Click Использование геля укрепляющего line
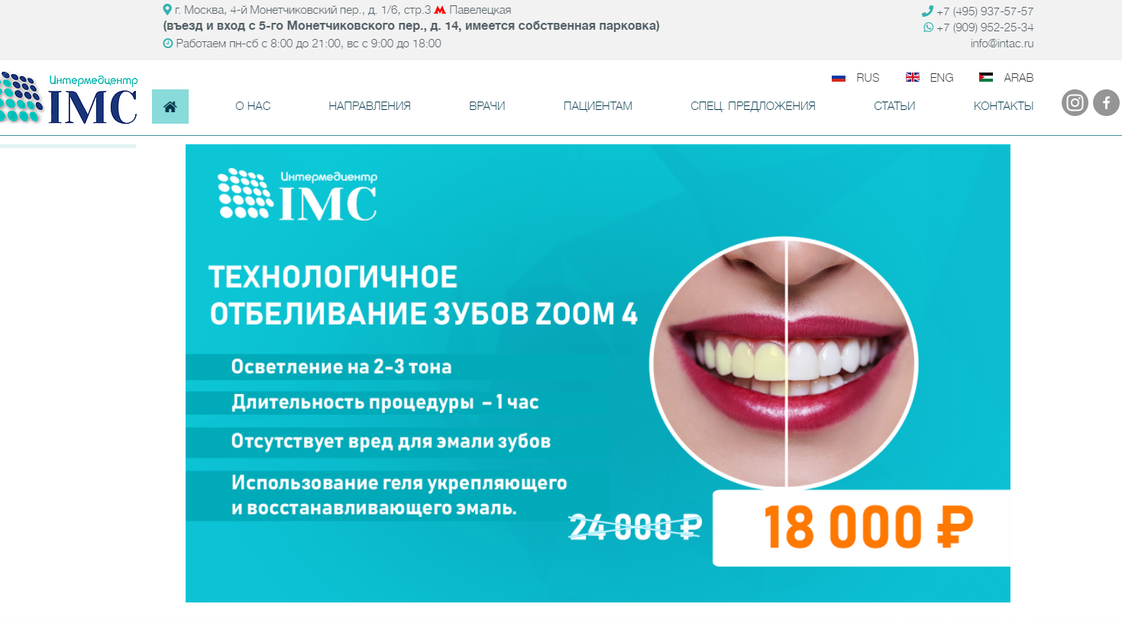 coord(399,495)
